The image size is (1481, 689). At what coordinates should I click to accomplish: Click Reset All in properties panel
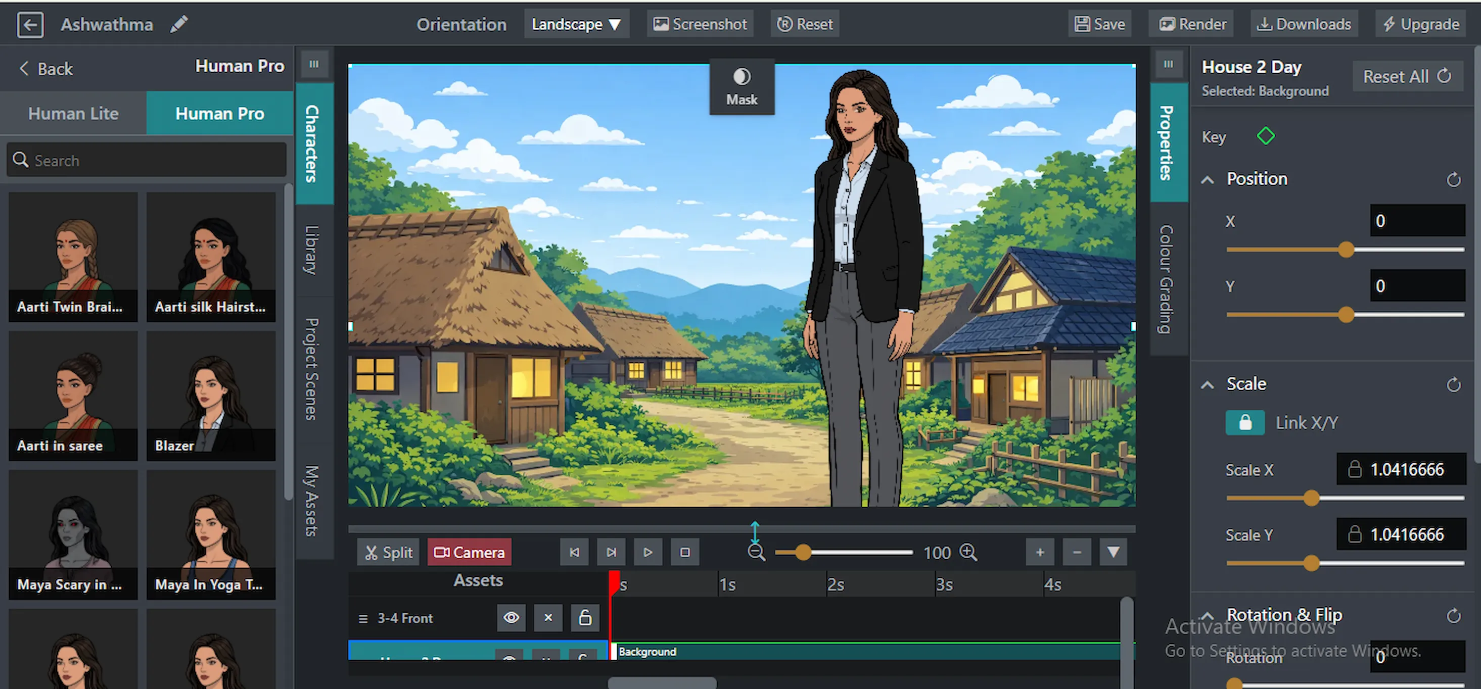[x=1407, y=76]
